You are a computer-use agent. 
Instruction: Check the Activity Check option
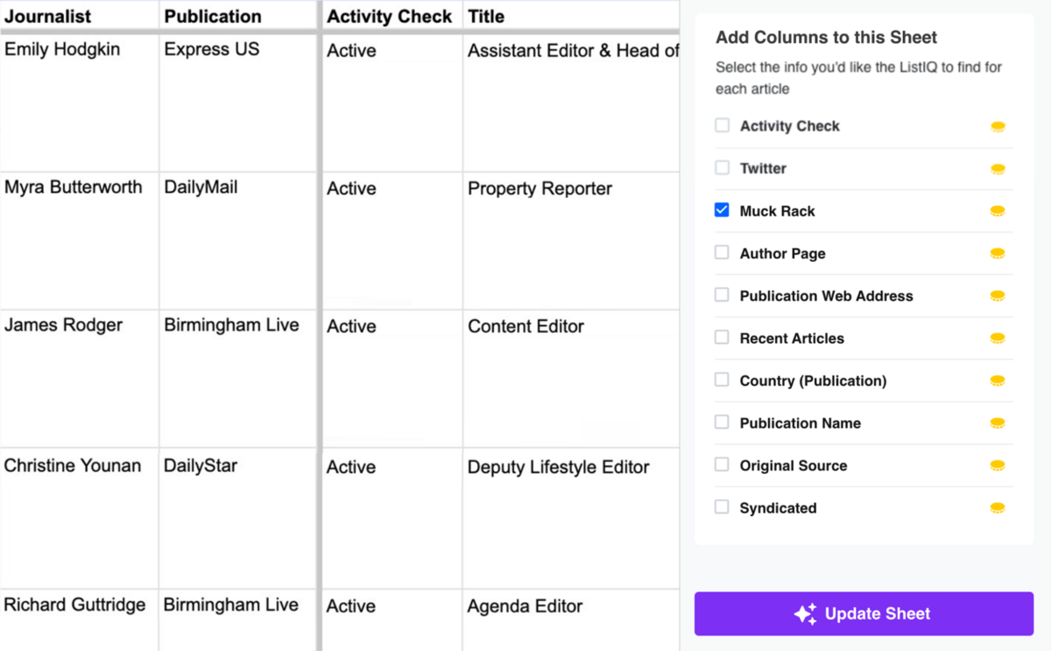722,125
